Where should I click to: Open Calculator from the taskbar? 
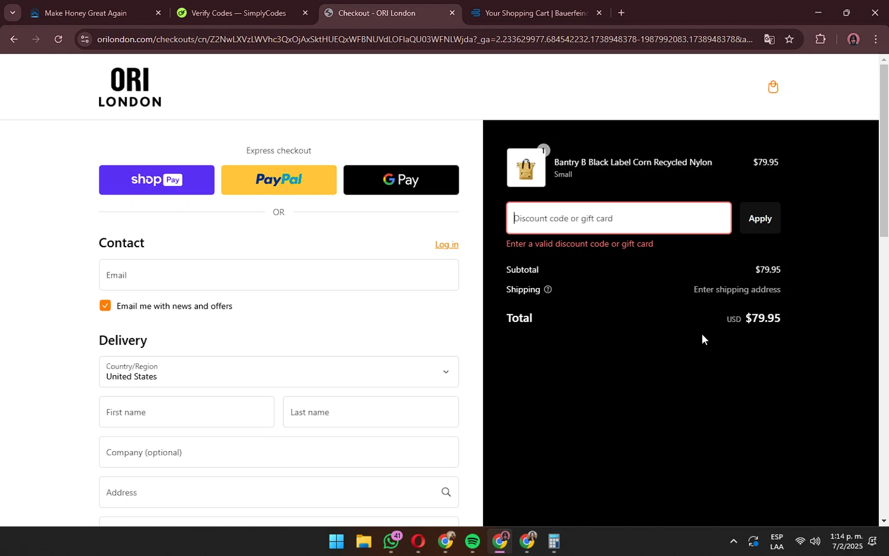[554, 541]
